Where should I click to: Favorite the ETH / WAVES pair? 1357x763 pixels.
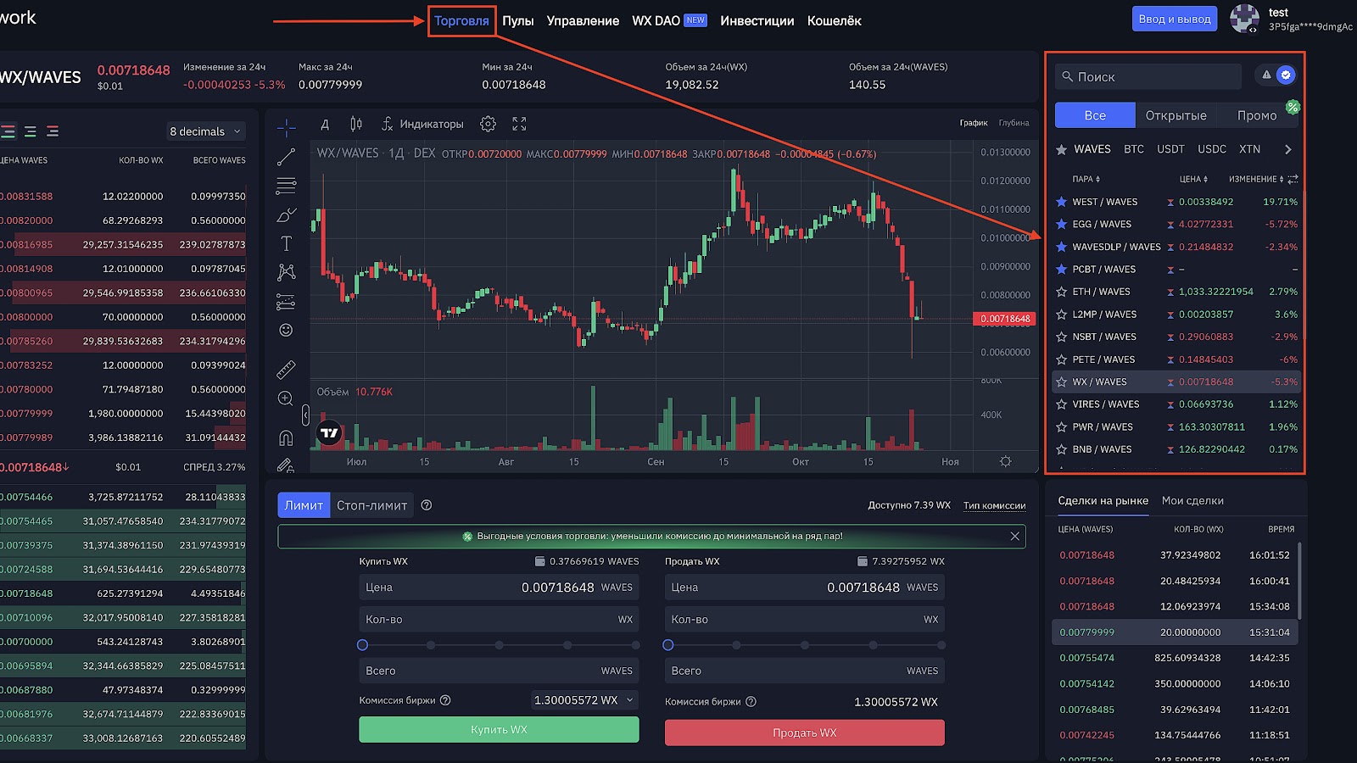tap(1061, 292)
